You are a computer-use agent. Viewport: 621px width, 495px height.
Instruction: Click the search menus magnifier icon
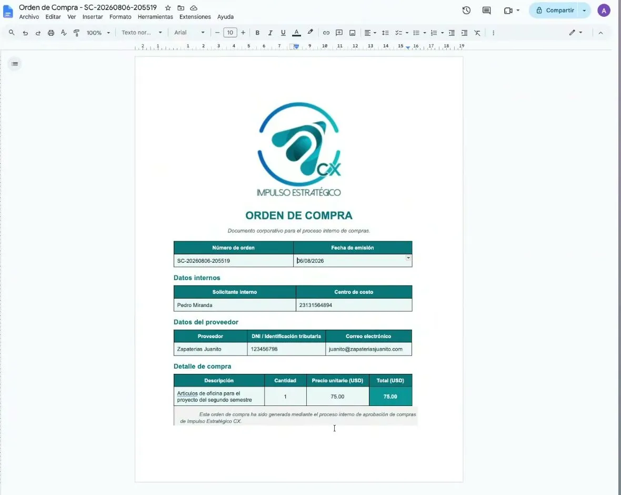click(12, 33)
